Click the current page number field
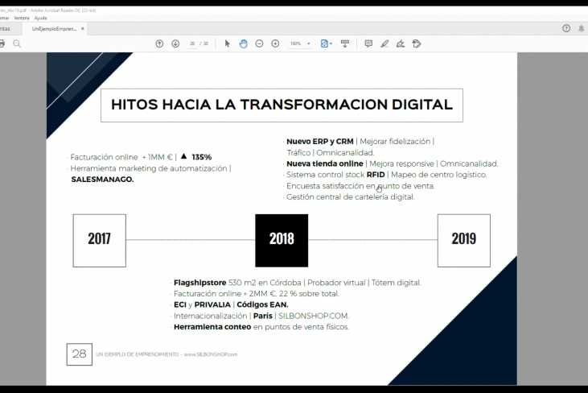 [x=192, y=43]
